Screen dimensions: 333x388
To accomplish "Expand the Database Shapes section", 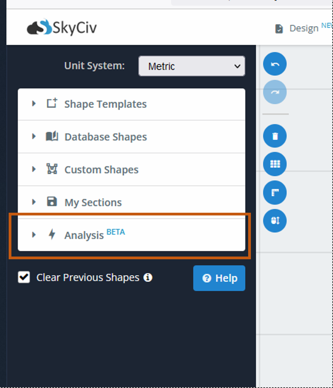I will coord(131,137).
